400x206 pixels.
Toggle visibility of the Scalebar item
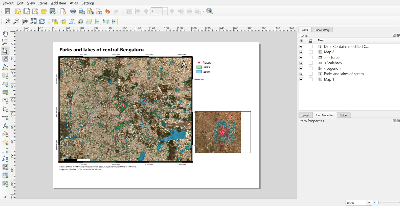(301, 63)
